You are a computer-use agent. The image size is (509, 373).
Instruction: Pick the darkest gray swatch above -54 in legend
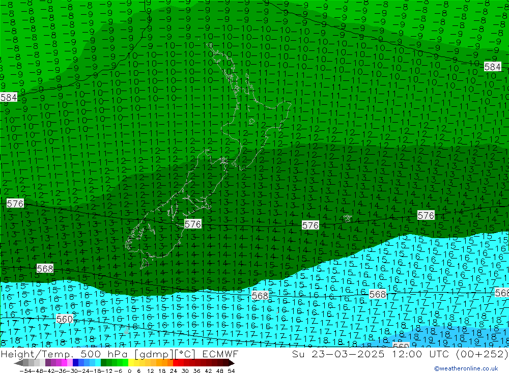click(25, 363)
